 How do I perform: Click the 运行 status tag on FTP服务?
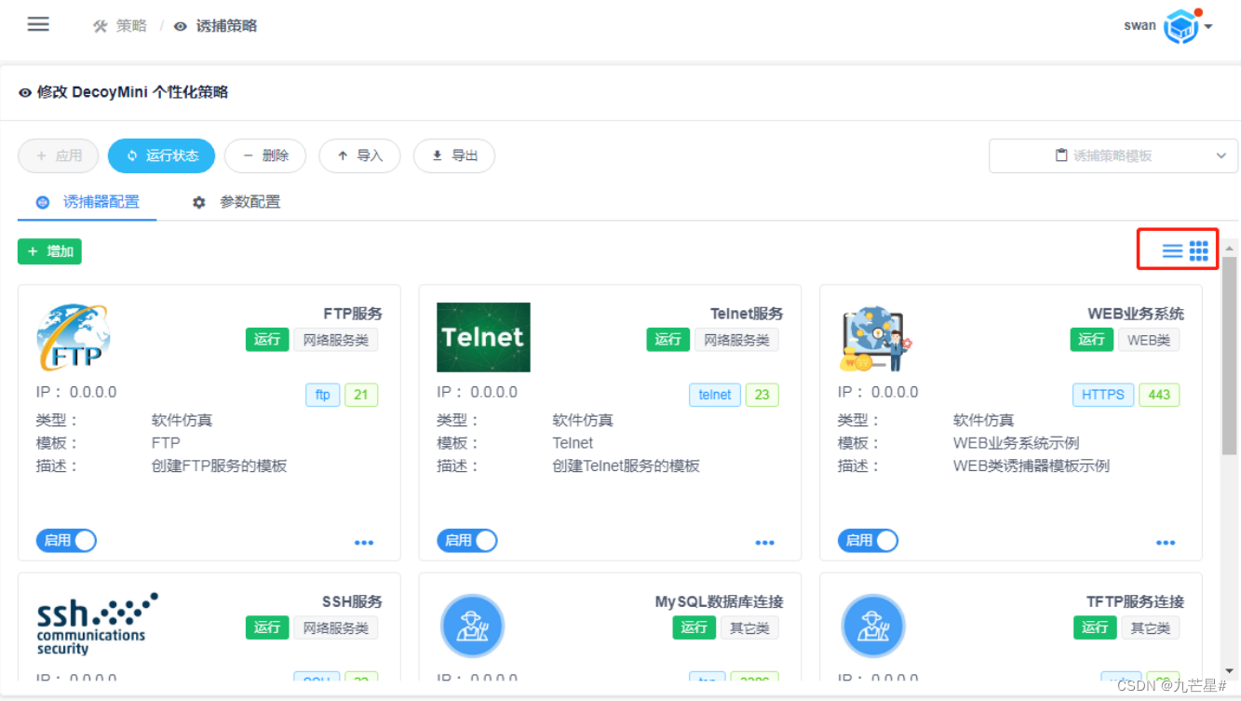point(267,340)
